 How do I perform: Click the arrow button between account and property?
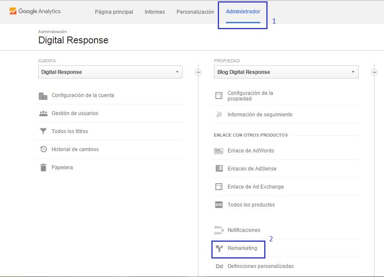tap(198, 72)
